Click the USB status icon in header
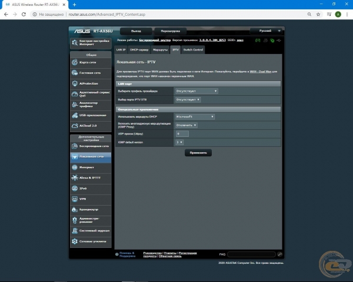The width and height of the screenshot is (353, 282). [x=279, y=41]
